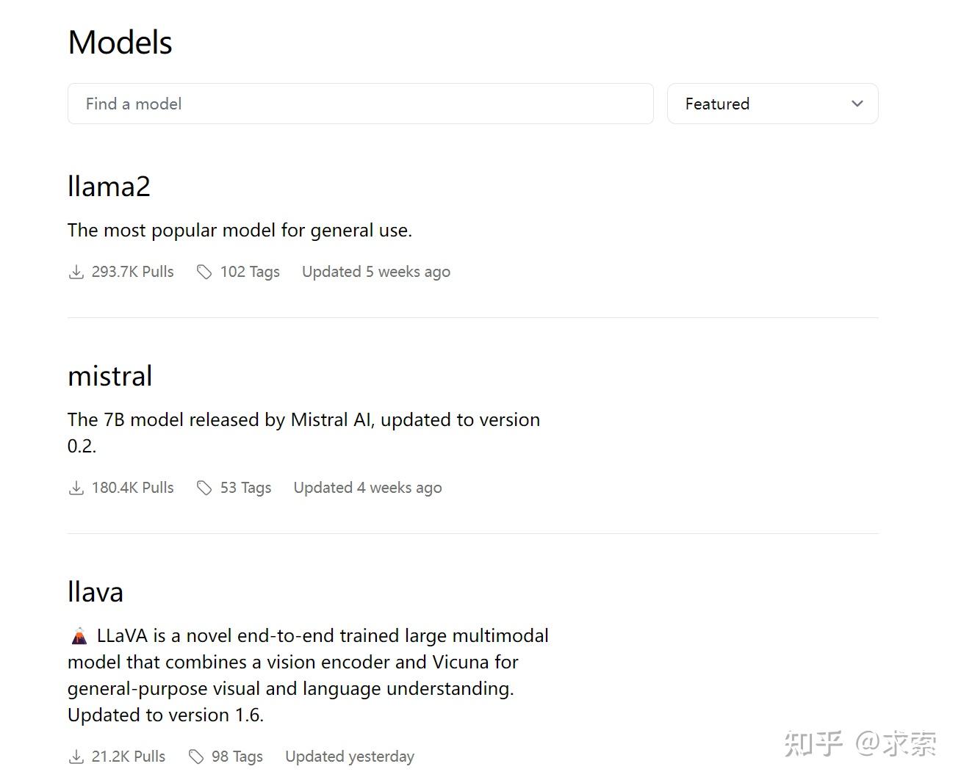Viewport: 961px width, 783px height.
Task: Click the llava tags icon
Action: (195, 757)
